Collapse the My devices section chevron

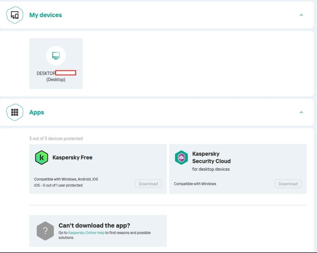point(301,15)
